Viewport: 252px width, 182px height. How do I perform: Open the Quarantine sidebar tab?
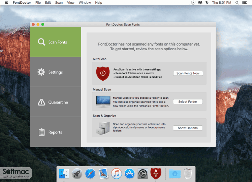[56, 102]
